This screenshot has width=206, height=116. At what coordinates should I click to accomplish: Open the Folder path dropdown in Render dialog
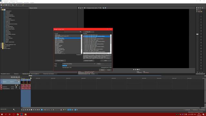(95, 64)
